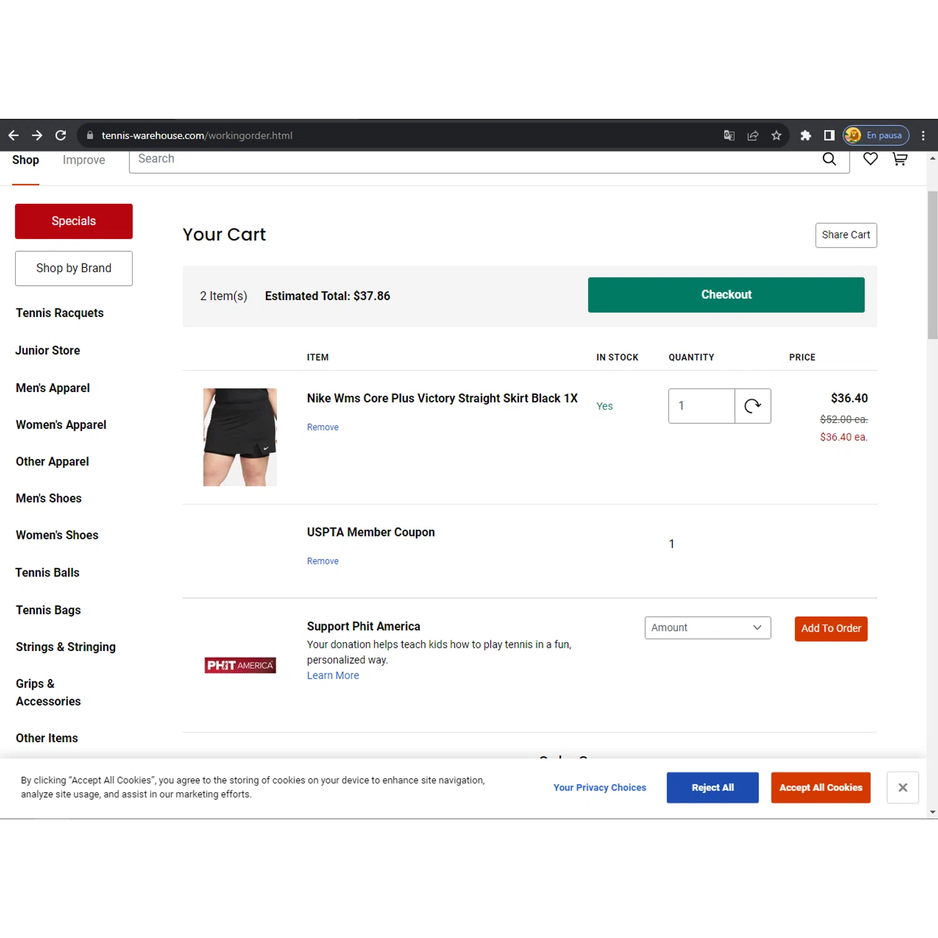Screen dimensions: 938x938
Task: Open the Junior Store category
Action: pyautogui.click(x=48, y=350)
